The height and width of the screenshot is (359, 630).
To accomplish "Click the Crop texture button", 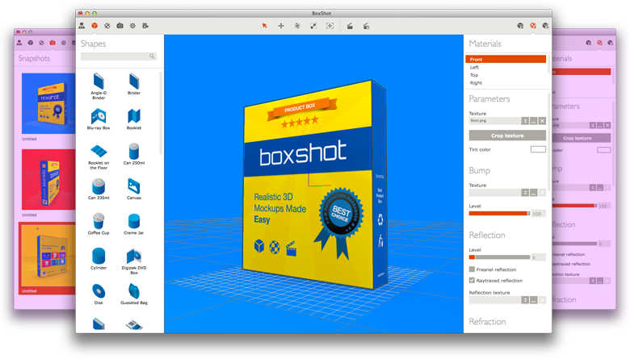I will point(507,136).
